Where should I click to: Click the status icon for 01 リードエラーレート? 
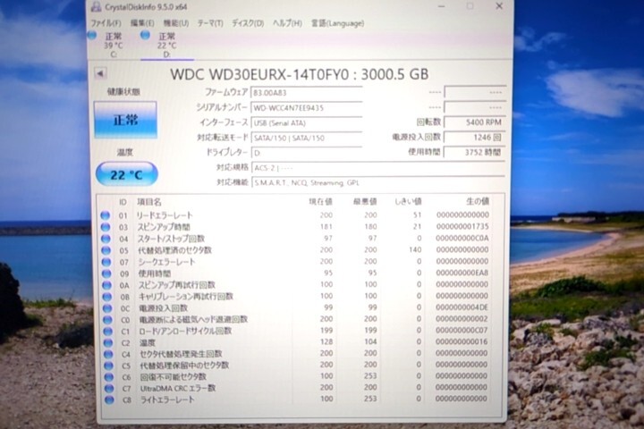106,215
